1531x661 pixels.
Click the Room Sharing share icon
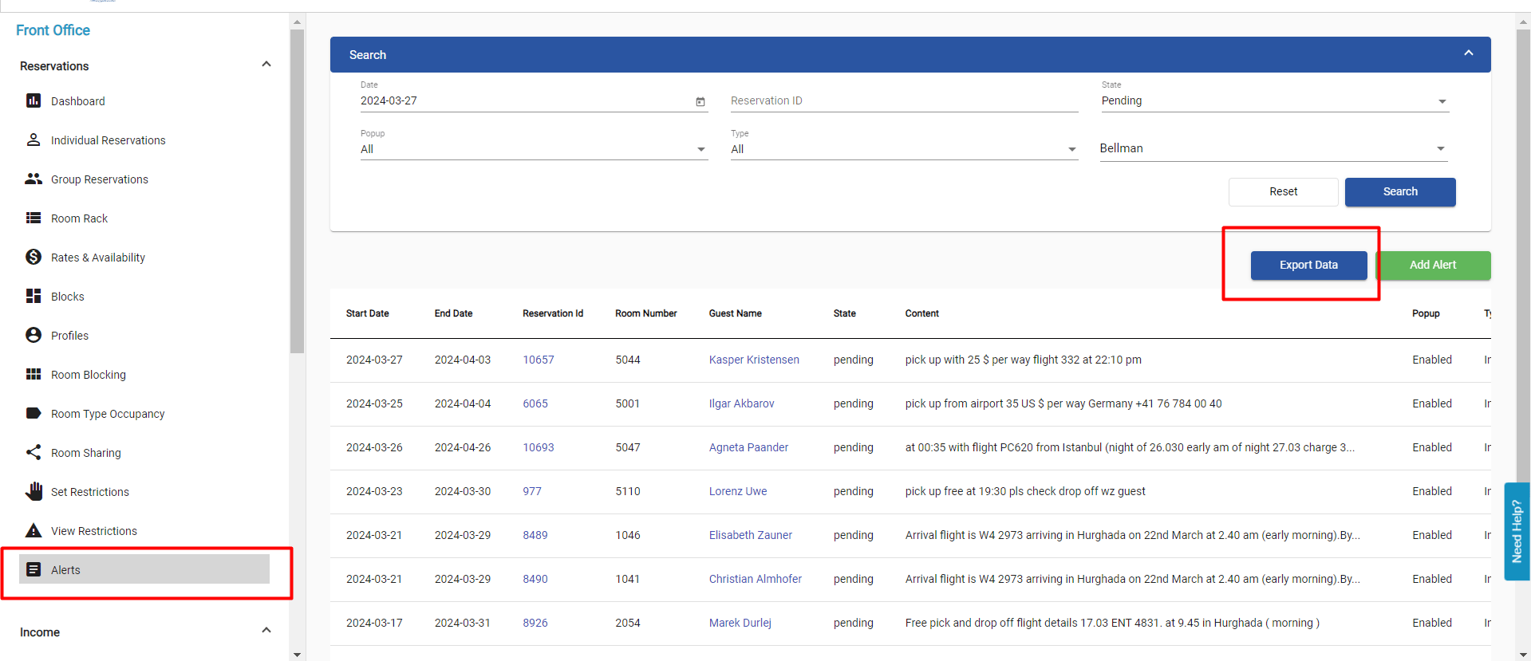[x=34, y=452]
